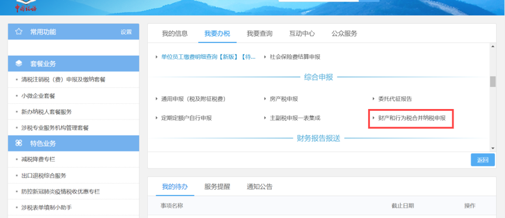Click the clover icon beside 特色业务

19,143
